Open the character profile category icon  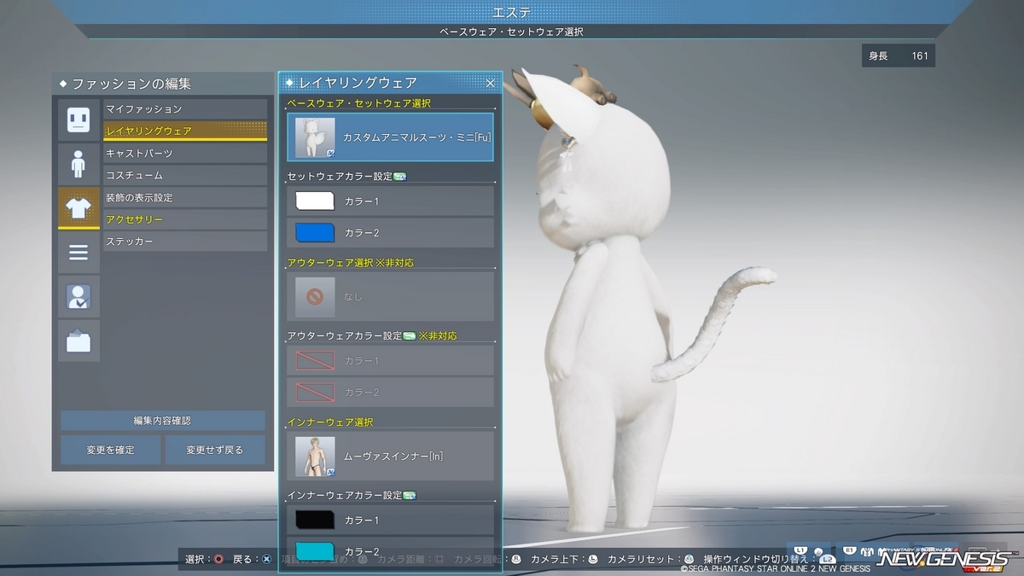pyautogui.click(x=79, y=296)
